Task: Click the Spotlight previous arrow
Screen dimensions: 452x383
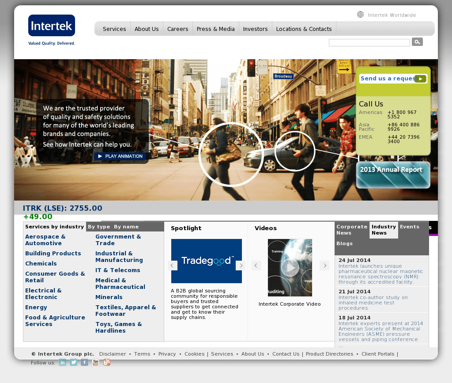Action: coord(172,265)
